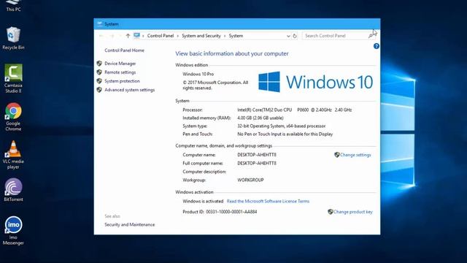Open Imo Messenger desktop shortcut
Viewport: 467px width, 263px height.
(13, 231)
